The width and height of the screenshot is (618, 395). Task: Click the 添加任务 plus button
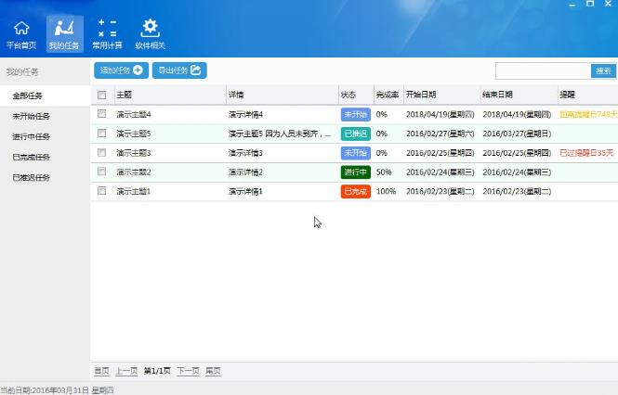coord(122,70)
